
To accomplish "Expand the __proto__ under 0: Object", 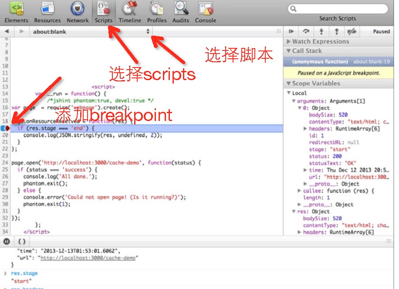I will click(305, 184).
